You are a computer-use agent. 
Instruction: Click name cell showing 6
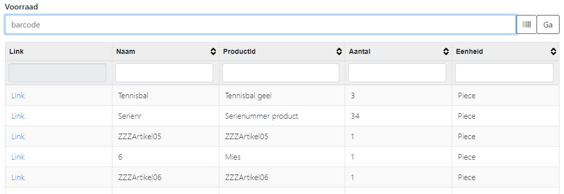click(x=165, y=157)
